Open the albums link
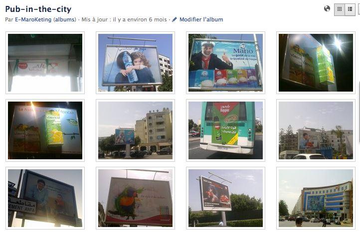The width and height of the screenshot is (360, 233). click(x=64, y=19)
